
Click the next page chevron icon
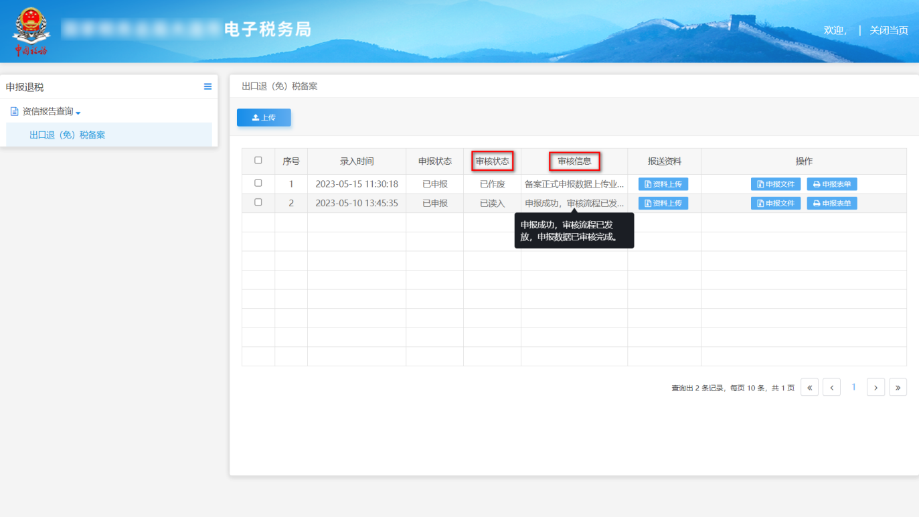click(x=875, y=387)
